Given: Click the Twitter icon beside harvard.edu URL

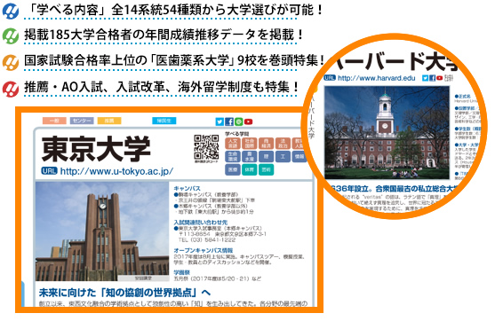Looking at the screenshot, I should click(425, 78).
